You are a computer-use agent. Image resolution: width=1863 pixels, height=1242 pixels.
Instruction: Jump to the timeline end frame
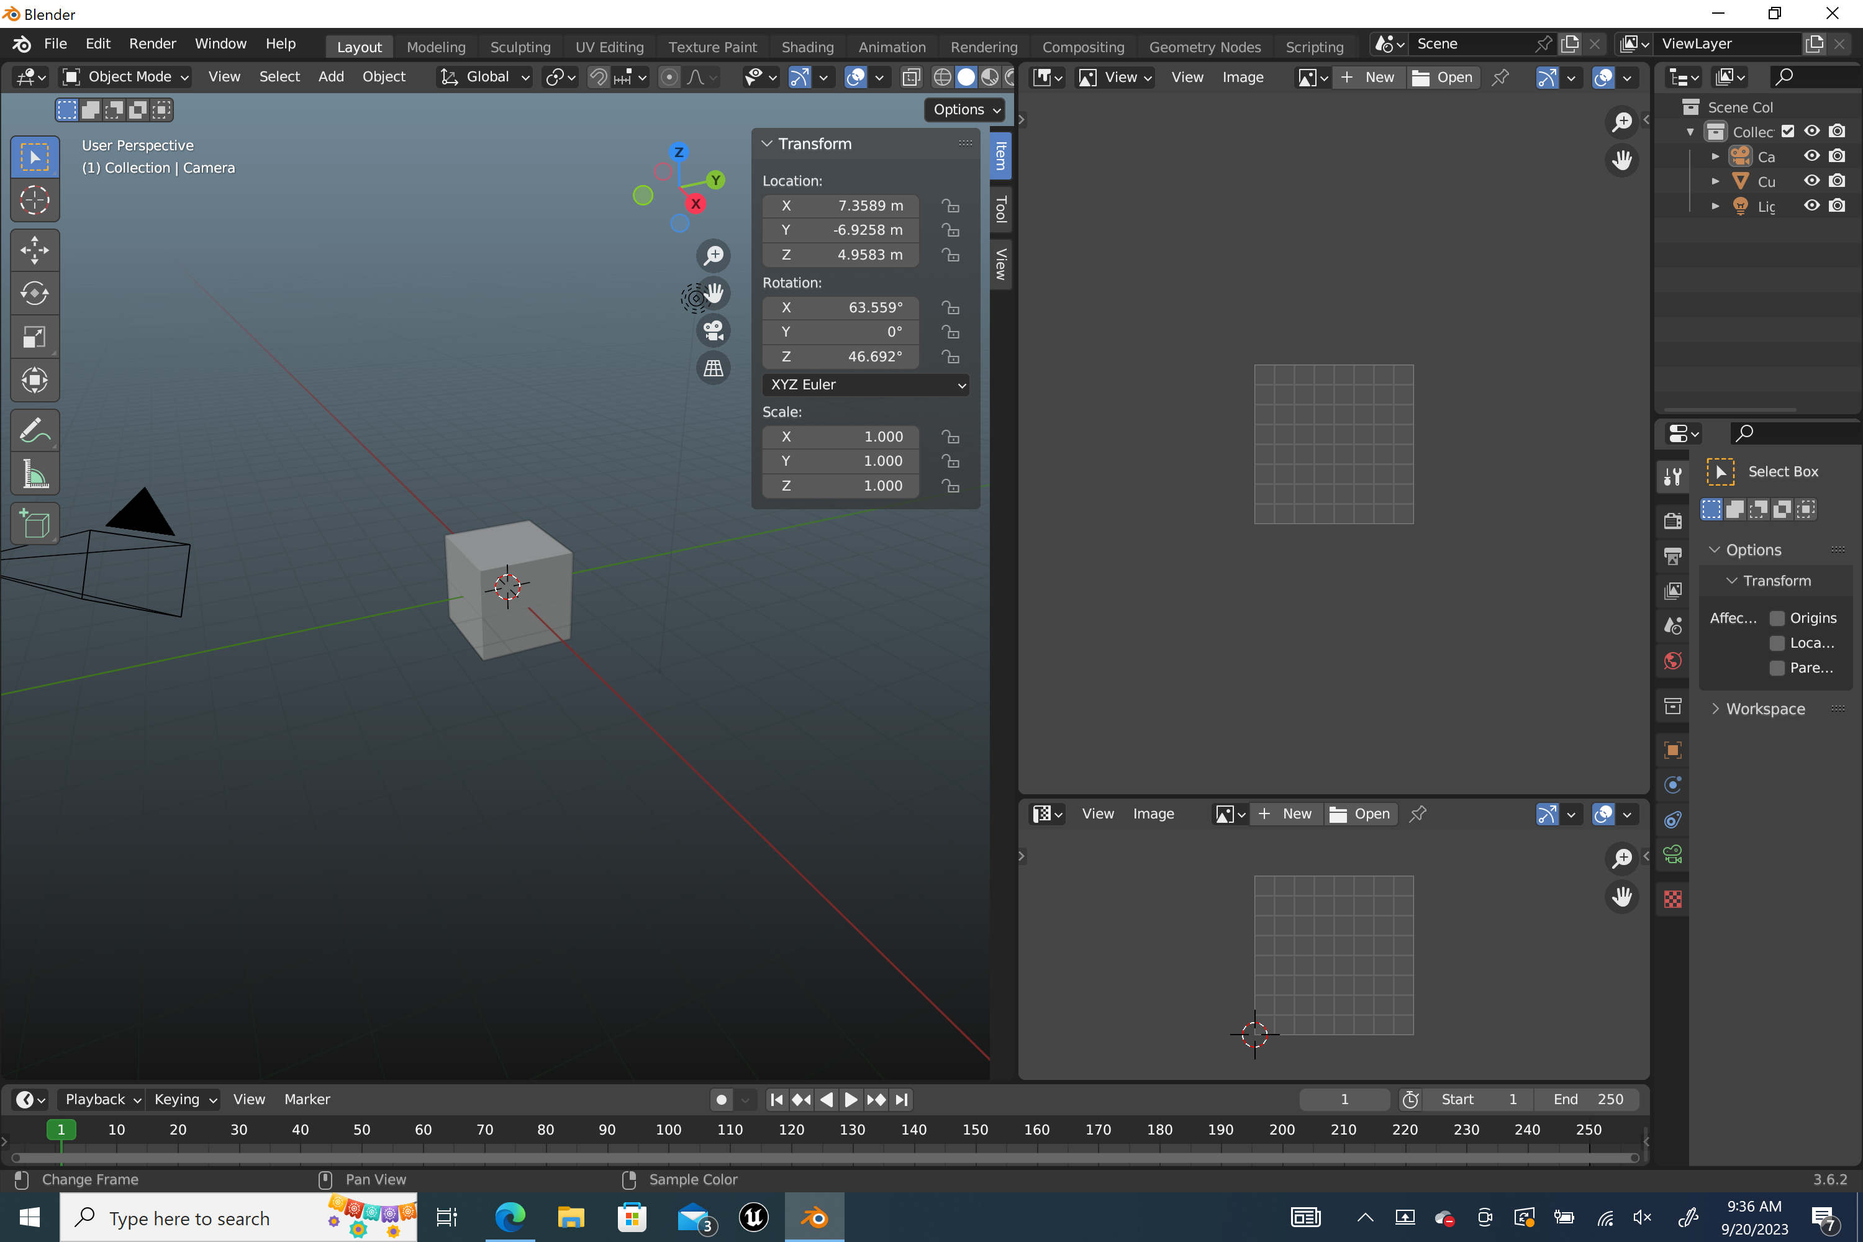click(x=902, y=1099)
